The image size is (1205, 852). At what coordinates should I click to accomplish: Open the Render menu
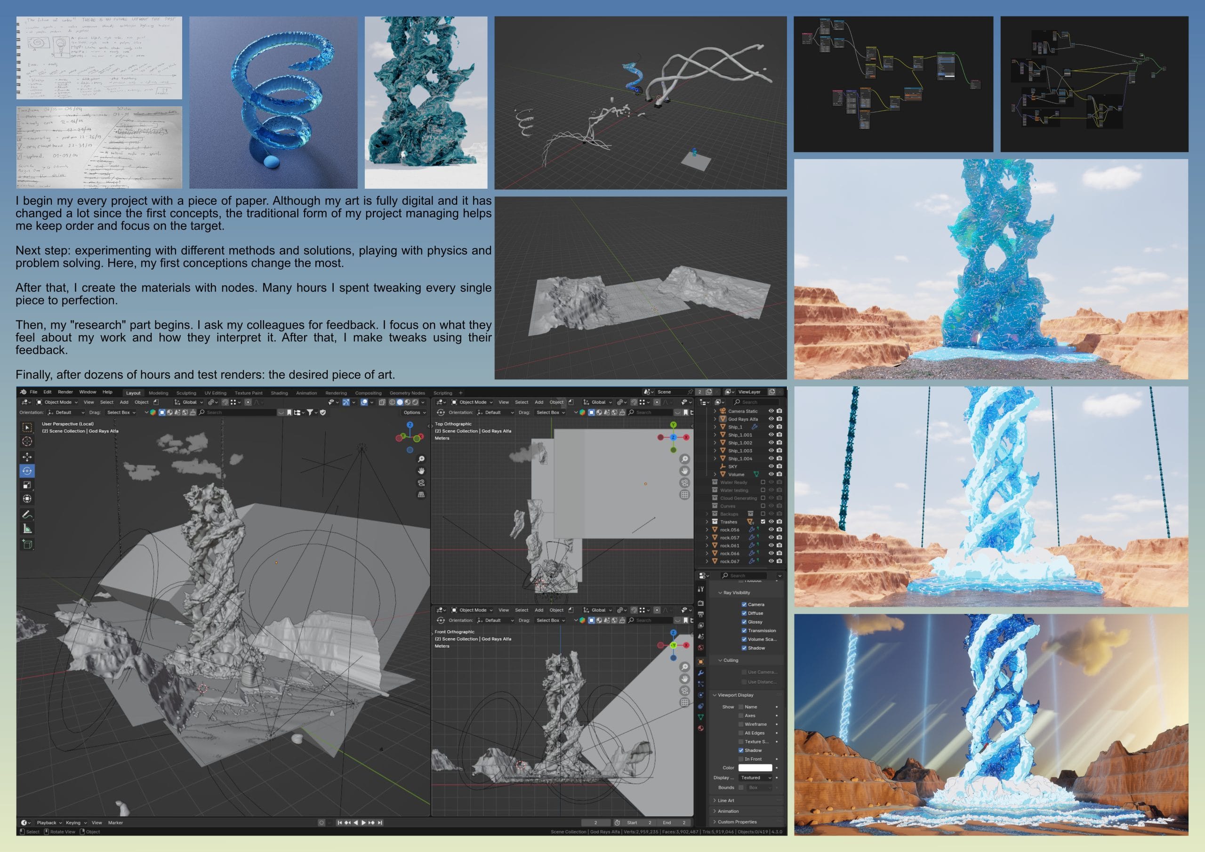(x=65, y=392)
